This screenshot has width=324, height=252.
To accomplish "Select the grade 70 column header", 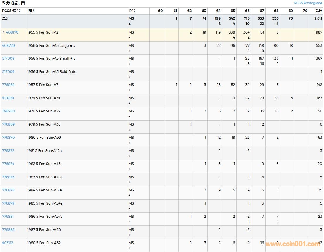I will 305,11.
